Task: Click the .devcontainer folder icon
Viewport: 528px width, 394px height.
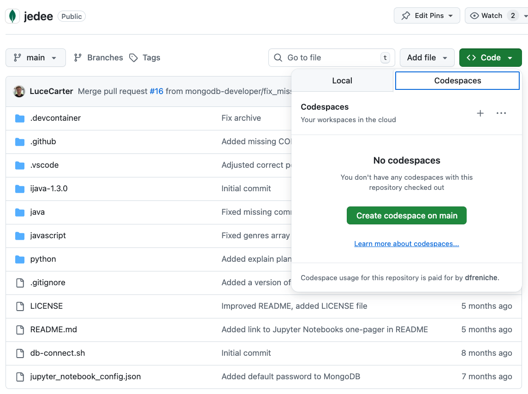Action: pos(20,118)
